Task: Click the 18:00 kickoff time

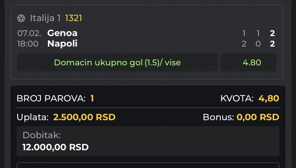Action: [28, 44]
